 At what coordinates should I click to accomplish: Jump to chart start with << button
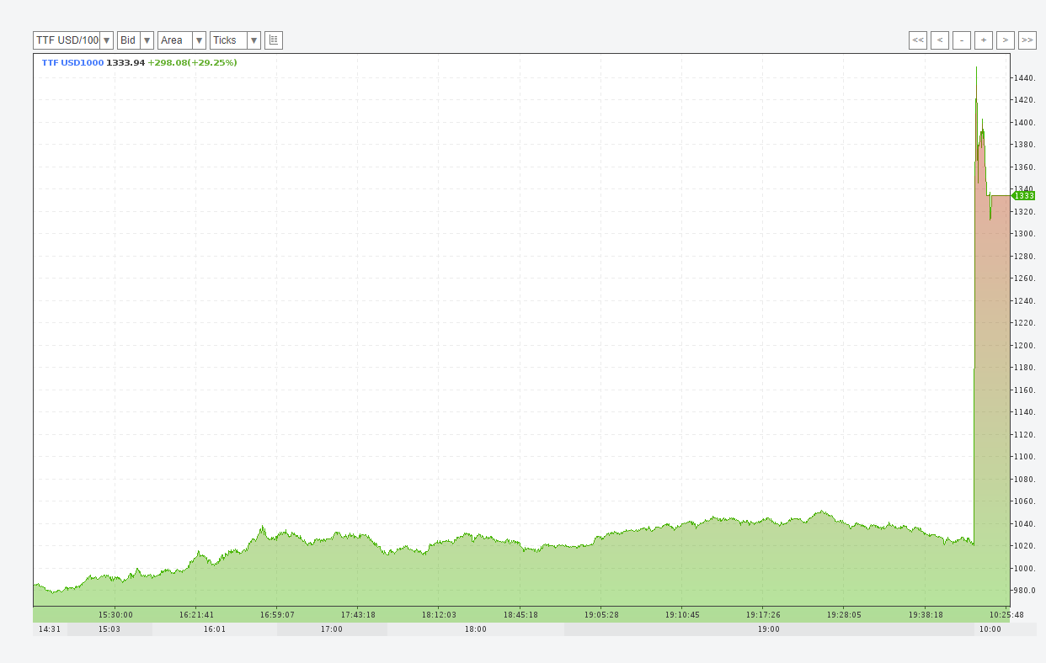[918, 40]
